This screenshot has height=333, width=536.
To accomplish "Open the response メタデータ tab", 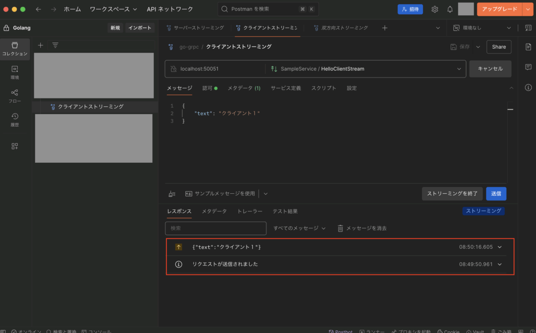I will coord(214,212).
